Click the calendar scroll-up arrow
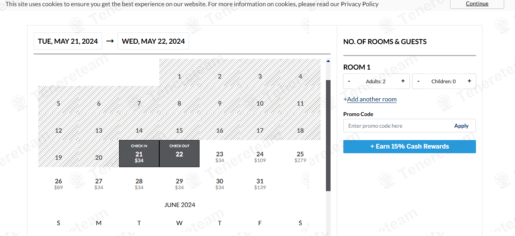Image resolution: width=515 pixels, height=236 pixels. tap(328, 61)
